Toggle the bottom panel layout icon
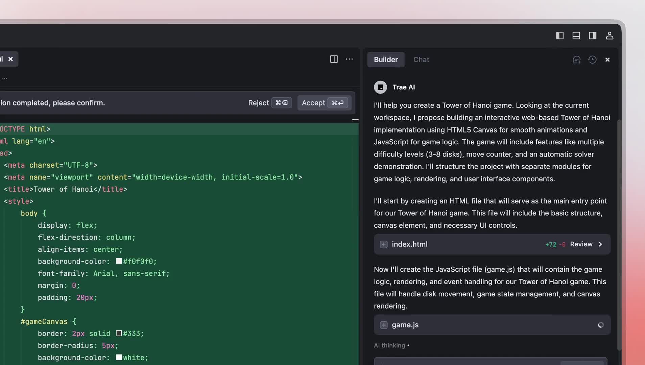 [x=576, y=35]
